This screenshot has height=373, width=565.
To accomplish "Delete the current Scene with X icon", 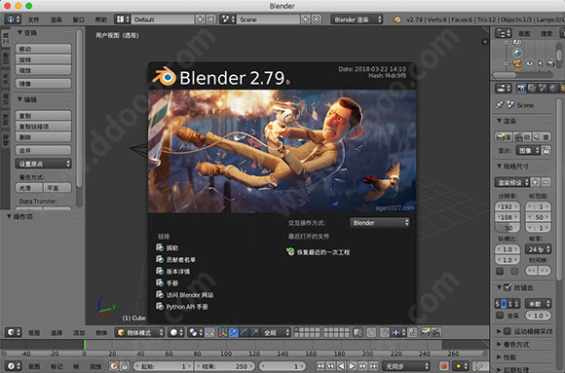I will click(x=317, y=19).
